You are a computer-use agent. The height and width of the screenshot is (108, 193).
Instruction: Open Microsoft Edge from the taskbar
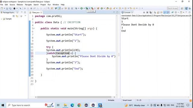[72, 105]
